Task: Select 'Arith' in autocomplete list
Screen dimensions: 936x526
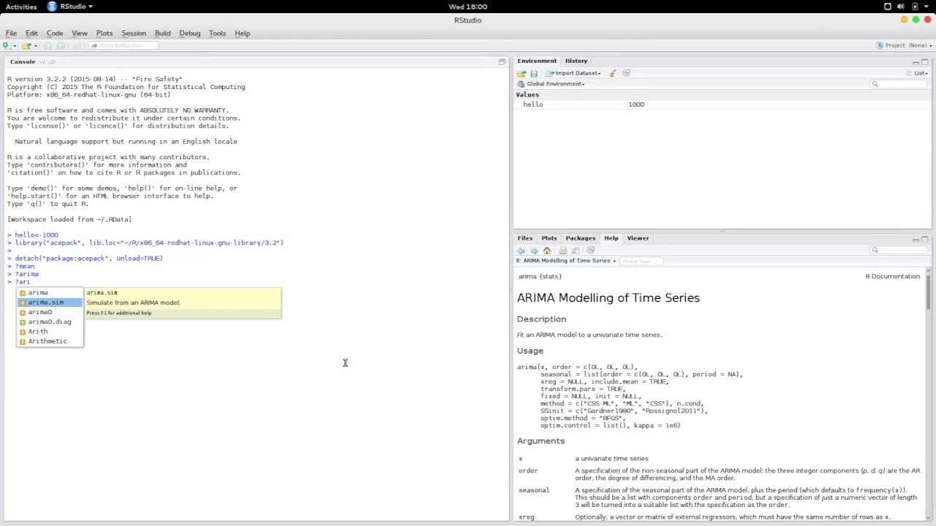Action: [x=50, y=332]
